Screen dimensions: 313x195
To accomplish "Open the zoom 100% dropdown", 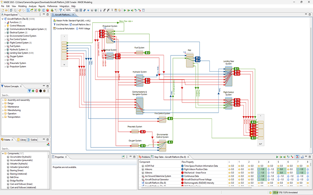I will click(74, 10).
